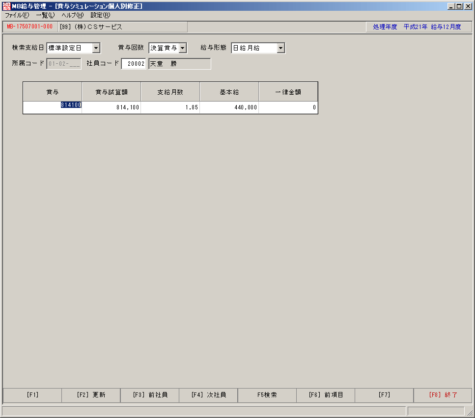Viewport: 475px width, 418px height.
Task: Open the ファイル(F) menu
Action: point(17,15)
